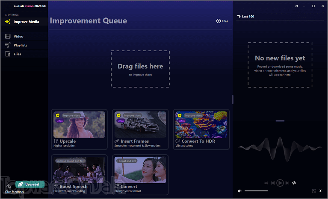Click the Drag files here drop zone
328x199 pixels.
(140, 69)
